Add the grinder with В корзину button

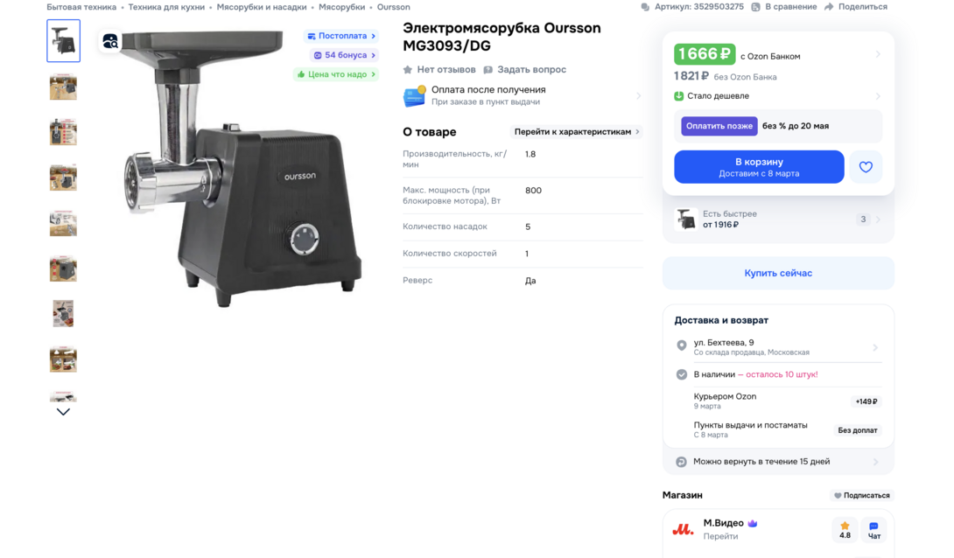click(x=759, y=167)
